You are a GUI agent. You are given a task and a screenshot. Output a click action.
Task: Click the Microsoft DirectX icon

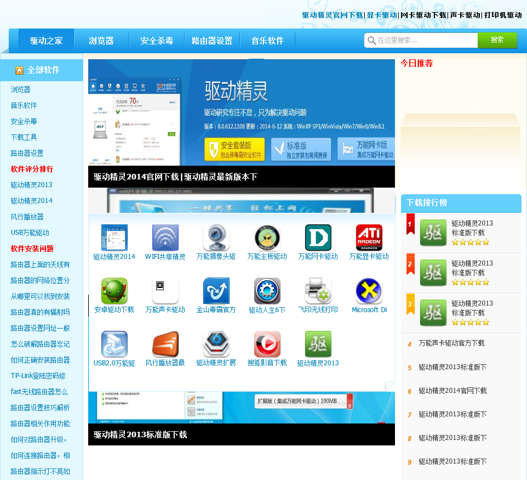[x=369, y=291]
